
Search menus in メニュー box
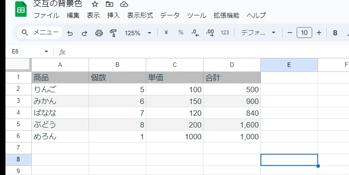click(x=40, y=33)
